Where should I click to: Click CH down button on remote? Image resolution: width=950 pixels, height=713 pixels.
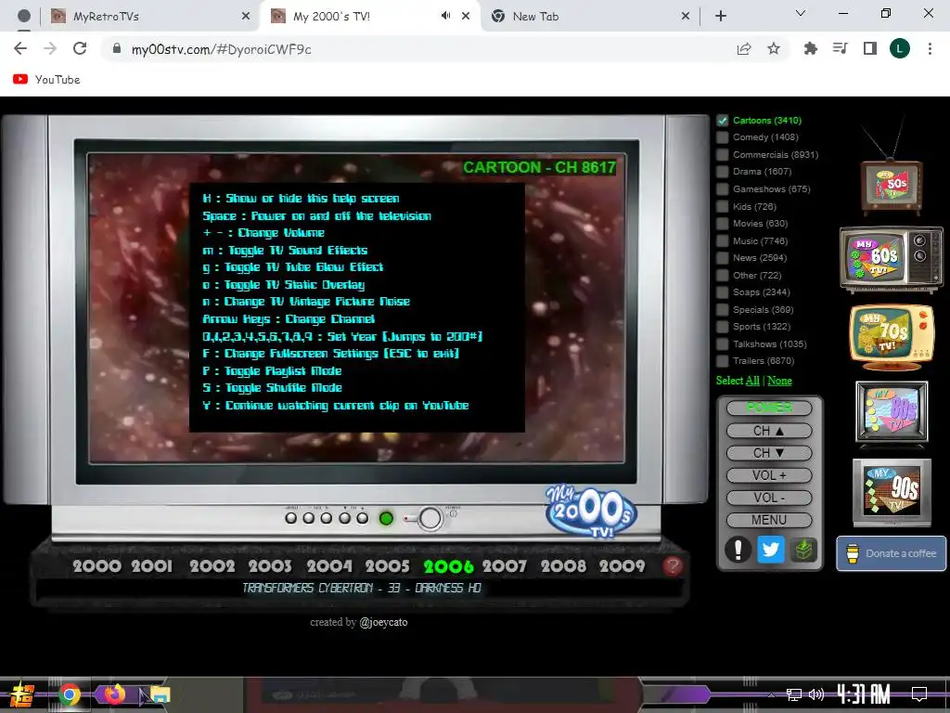(x=769, y=453)
